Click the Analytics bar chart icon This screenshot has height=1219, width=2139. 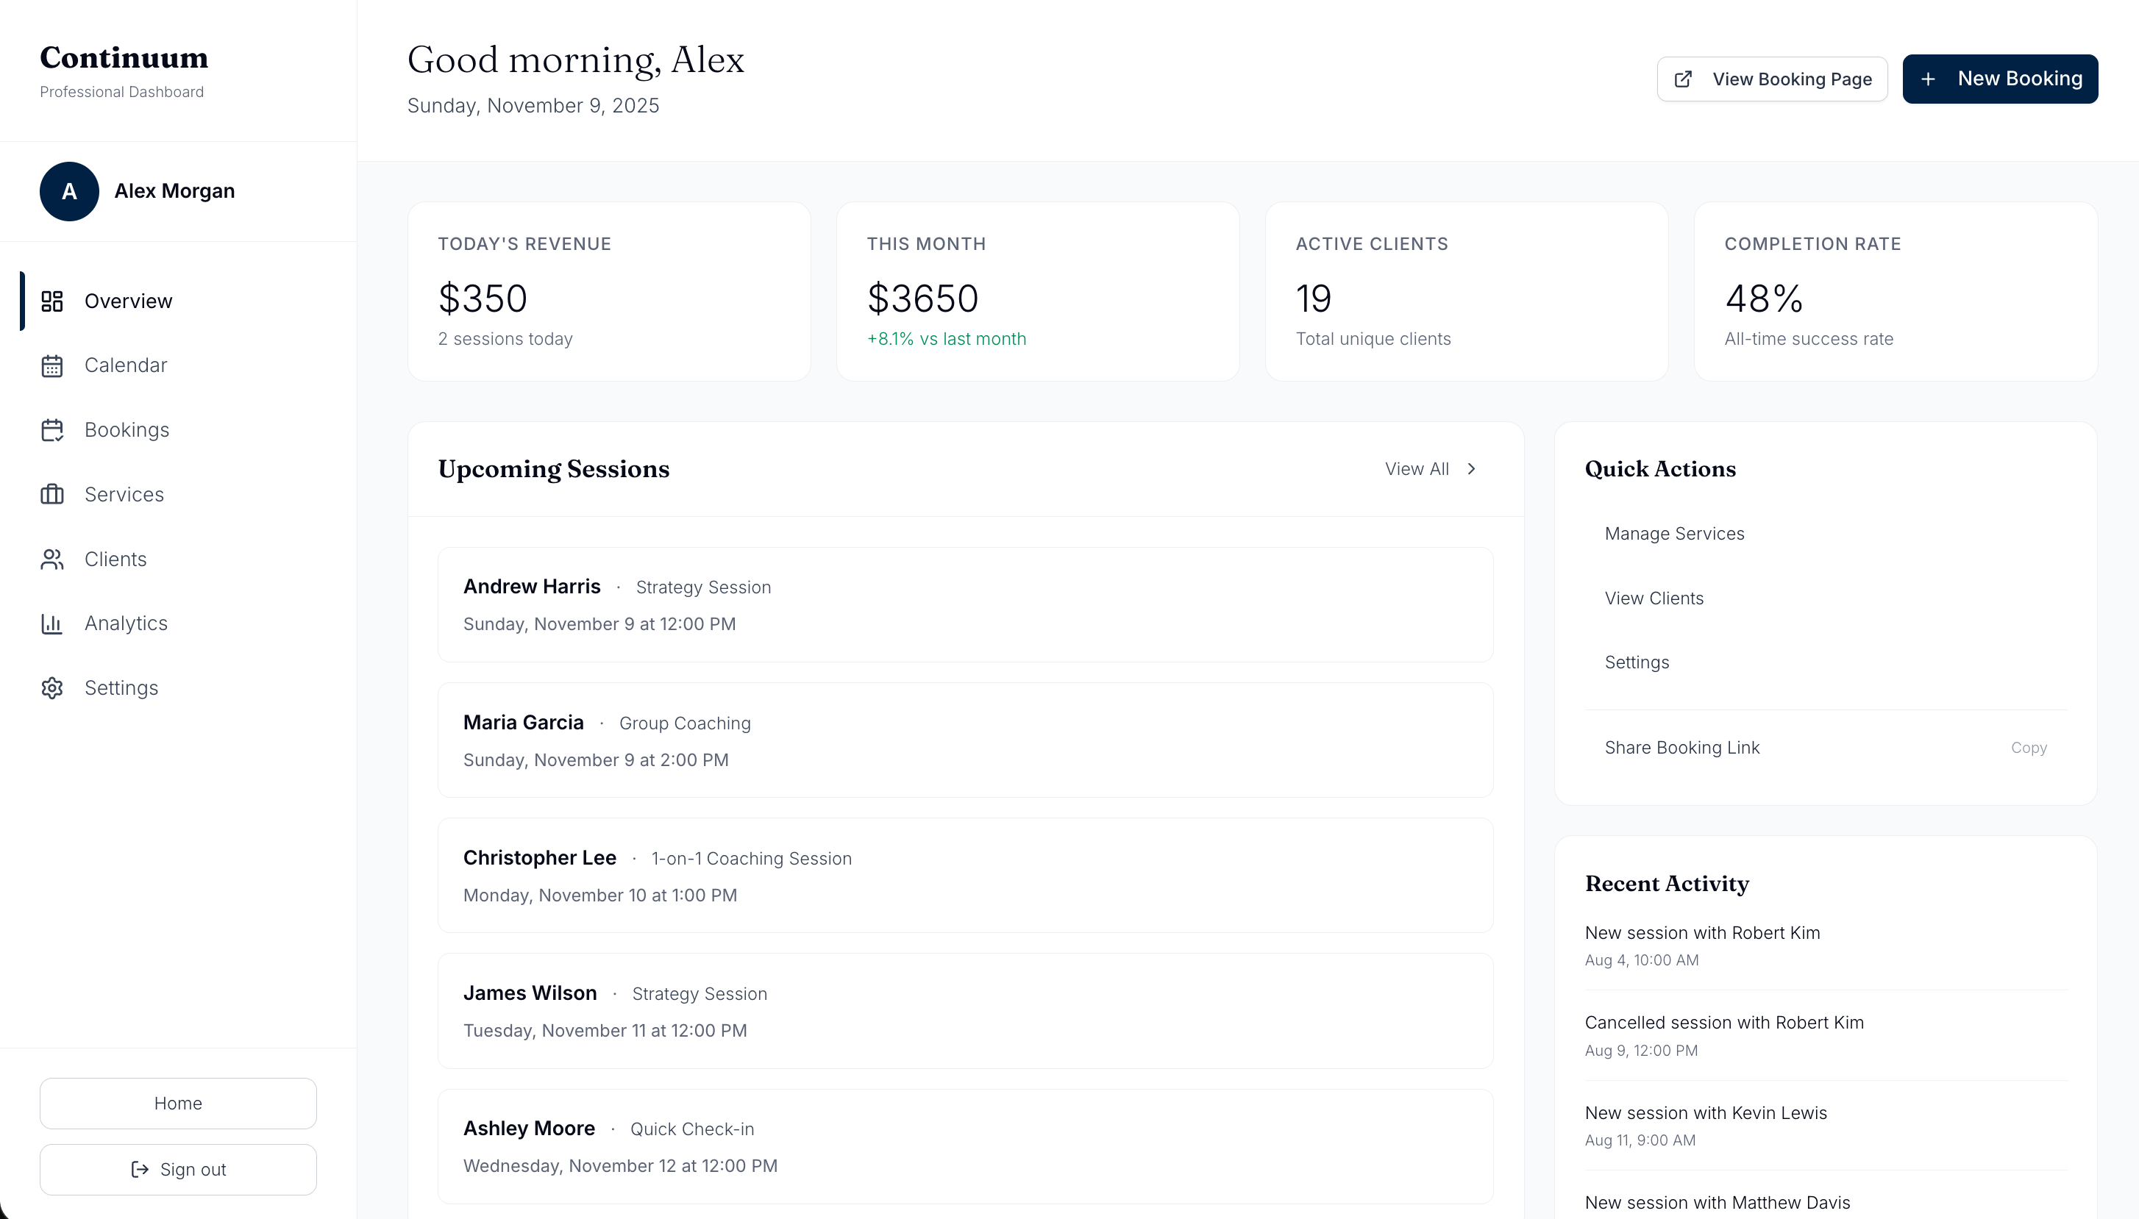coord(52,623)
